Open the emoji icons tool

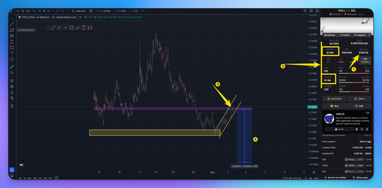click(x=12, y=59)
